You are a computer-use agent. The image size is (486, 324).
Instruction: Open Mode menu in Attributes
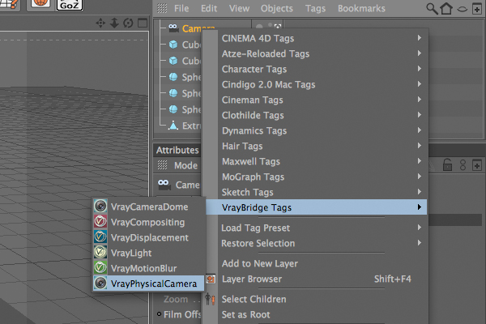pos(185,165)
